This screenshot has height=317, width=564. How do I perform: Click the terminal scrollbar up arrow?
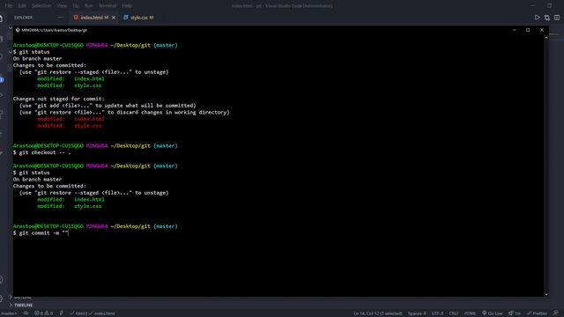pos(546,38)
